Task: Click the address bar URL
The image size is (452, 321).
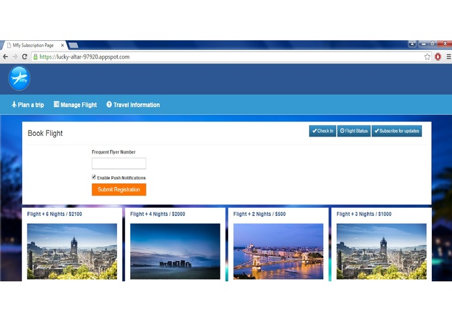Action: click(85, 57)
